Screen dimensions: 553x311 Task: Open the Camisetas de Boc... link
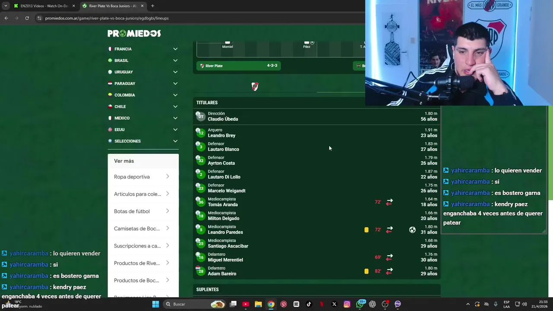[x=143, y=228]
